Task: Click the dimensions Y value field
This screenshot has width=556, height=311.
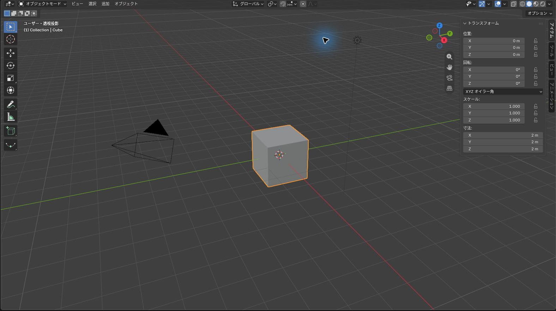Action: click(x=503, y=142)
